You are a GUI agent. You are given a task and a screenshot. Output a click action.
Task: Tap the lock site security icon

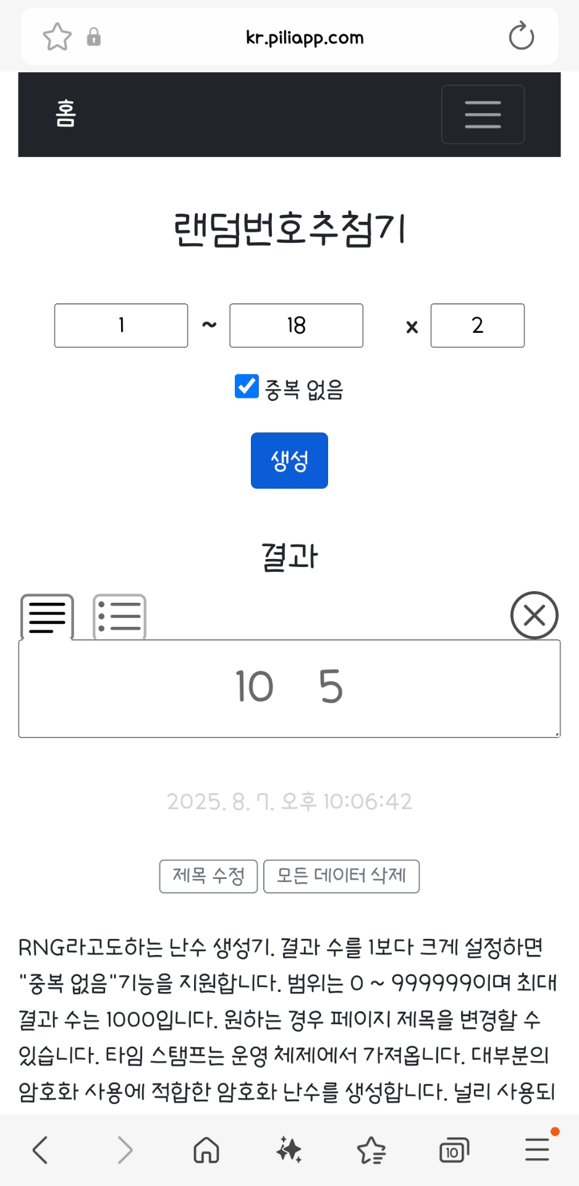[x=94, y=37]
